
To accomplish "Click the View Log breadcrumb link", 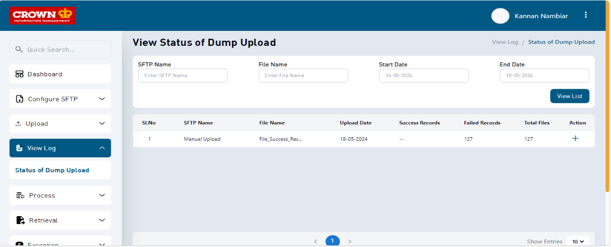I will (504, 42).
